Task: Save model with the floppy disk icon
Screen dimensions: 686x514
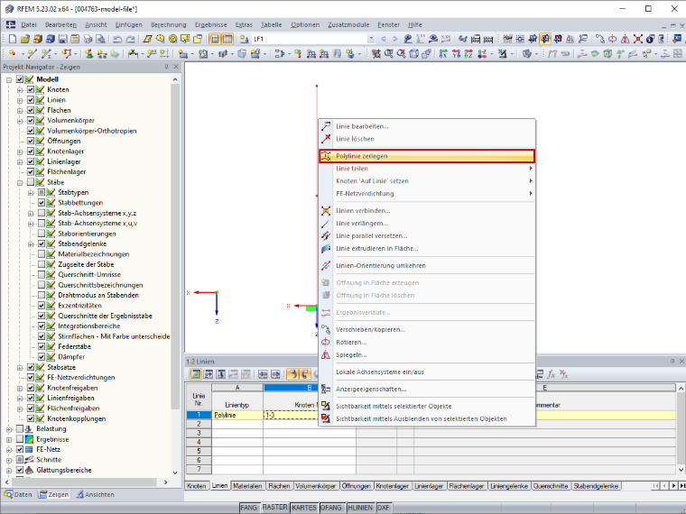Action: (x=62, y=39)
